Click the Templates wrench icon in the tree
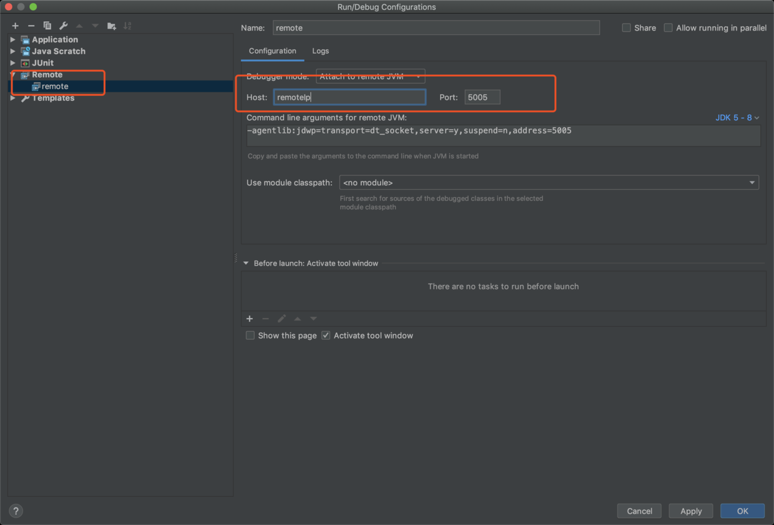 click(x=25, y=98)
